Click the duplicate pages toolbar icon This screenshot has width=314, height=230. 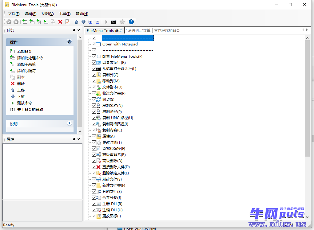point(53,22)
